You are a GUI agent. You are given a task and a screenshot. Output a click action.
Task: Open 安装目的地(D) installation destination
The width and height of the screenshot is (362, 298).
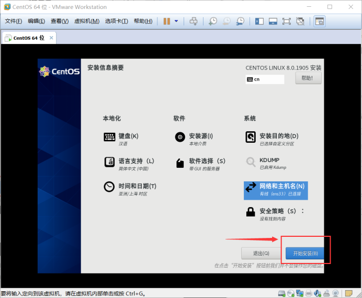pyautogui.click(x=271, y=139)
